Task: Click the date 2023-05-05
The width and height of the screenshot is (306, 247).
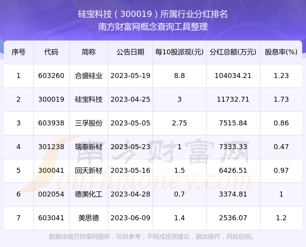Action: pyautogui.click(x=130, y=123)
